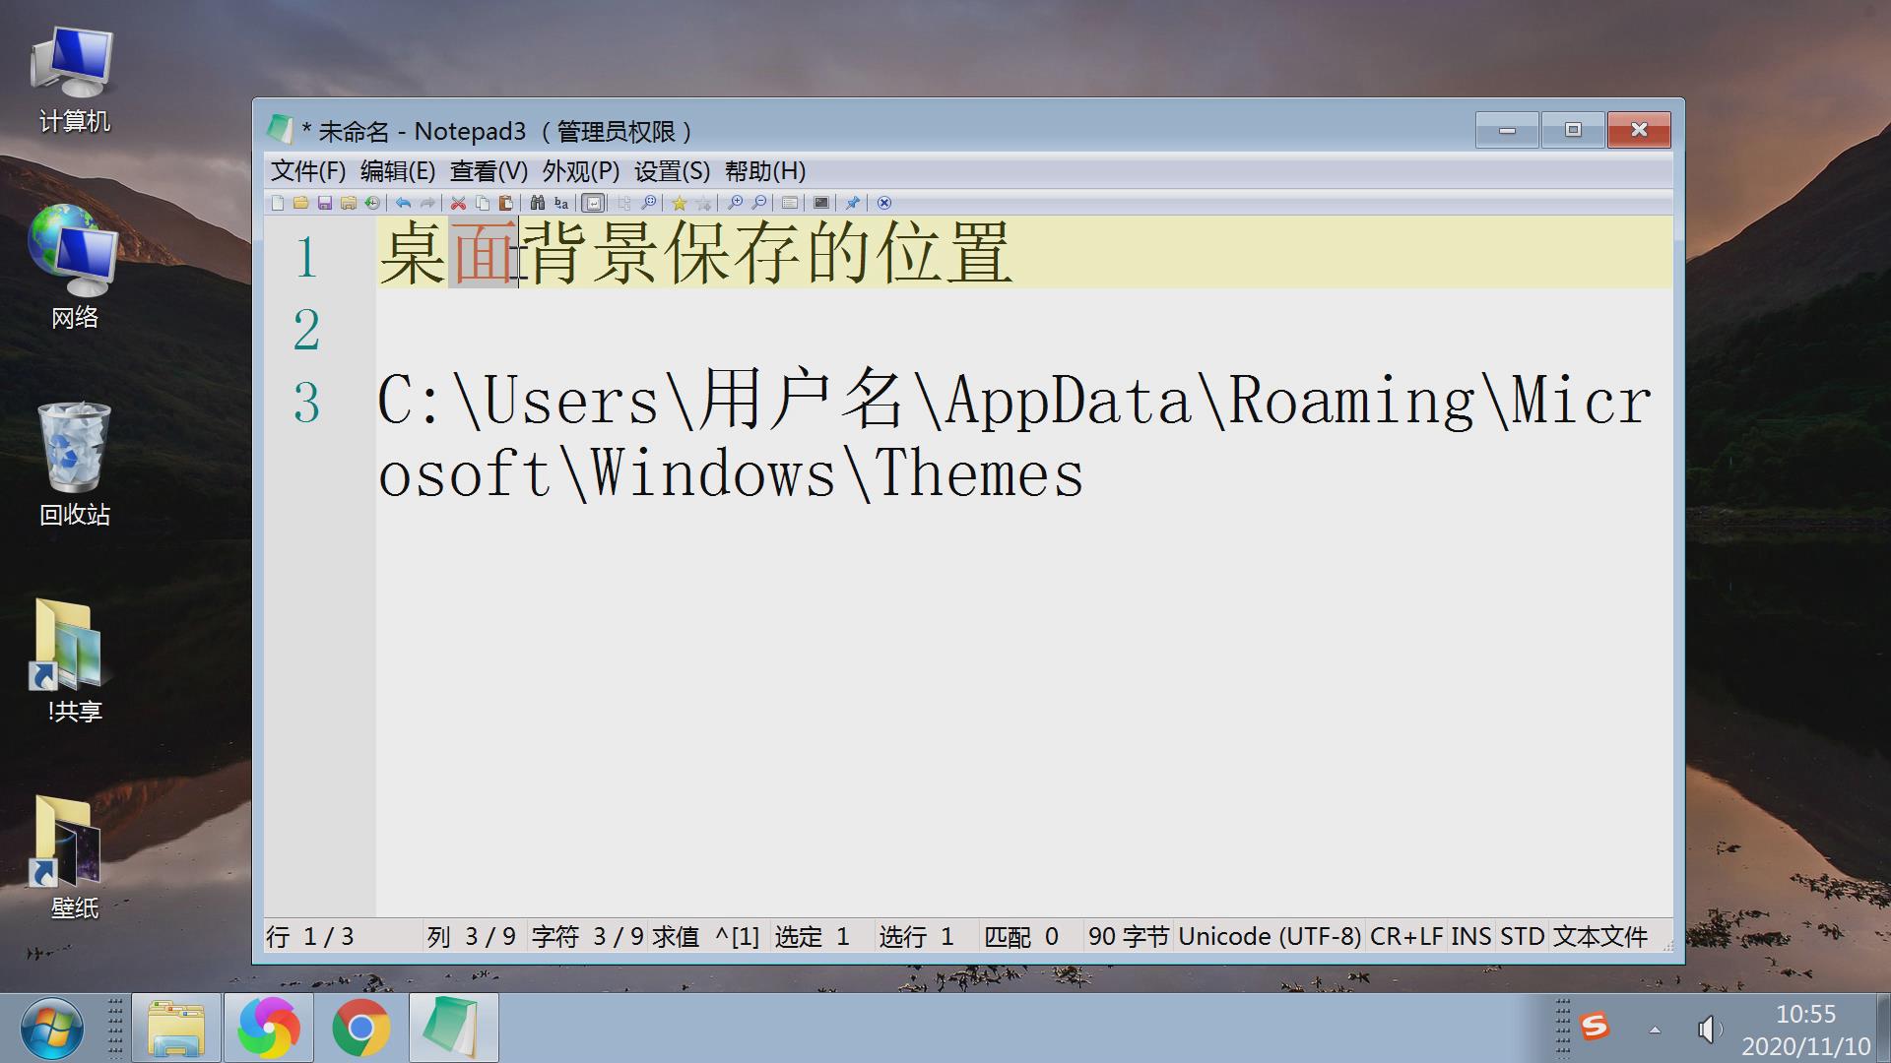
Task: Toggle the word wrap toolbar button
Action: click(x=593, y=203)
